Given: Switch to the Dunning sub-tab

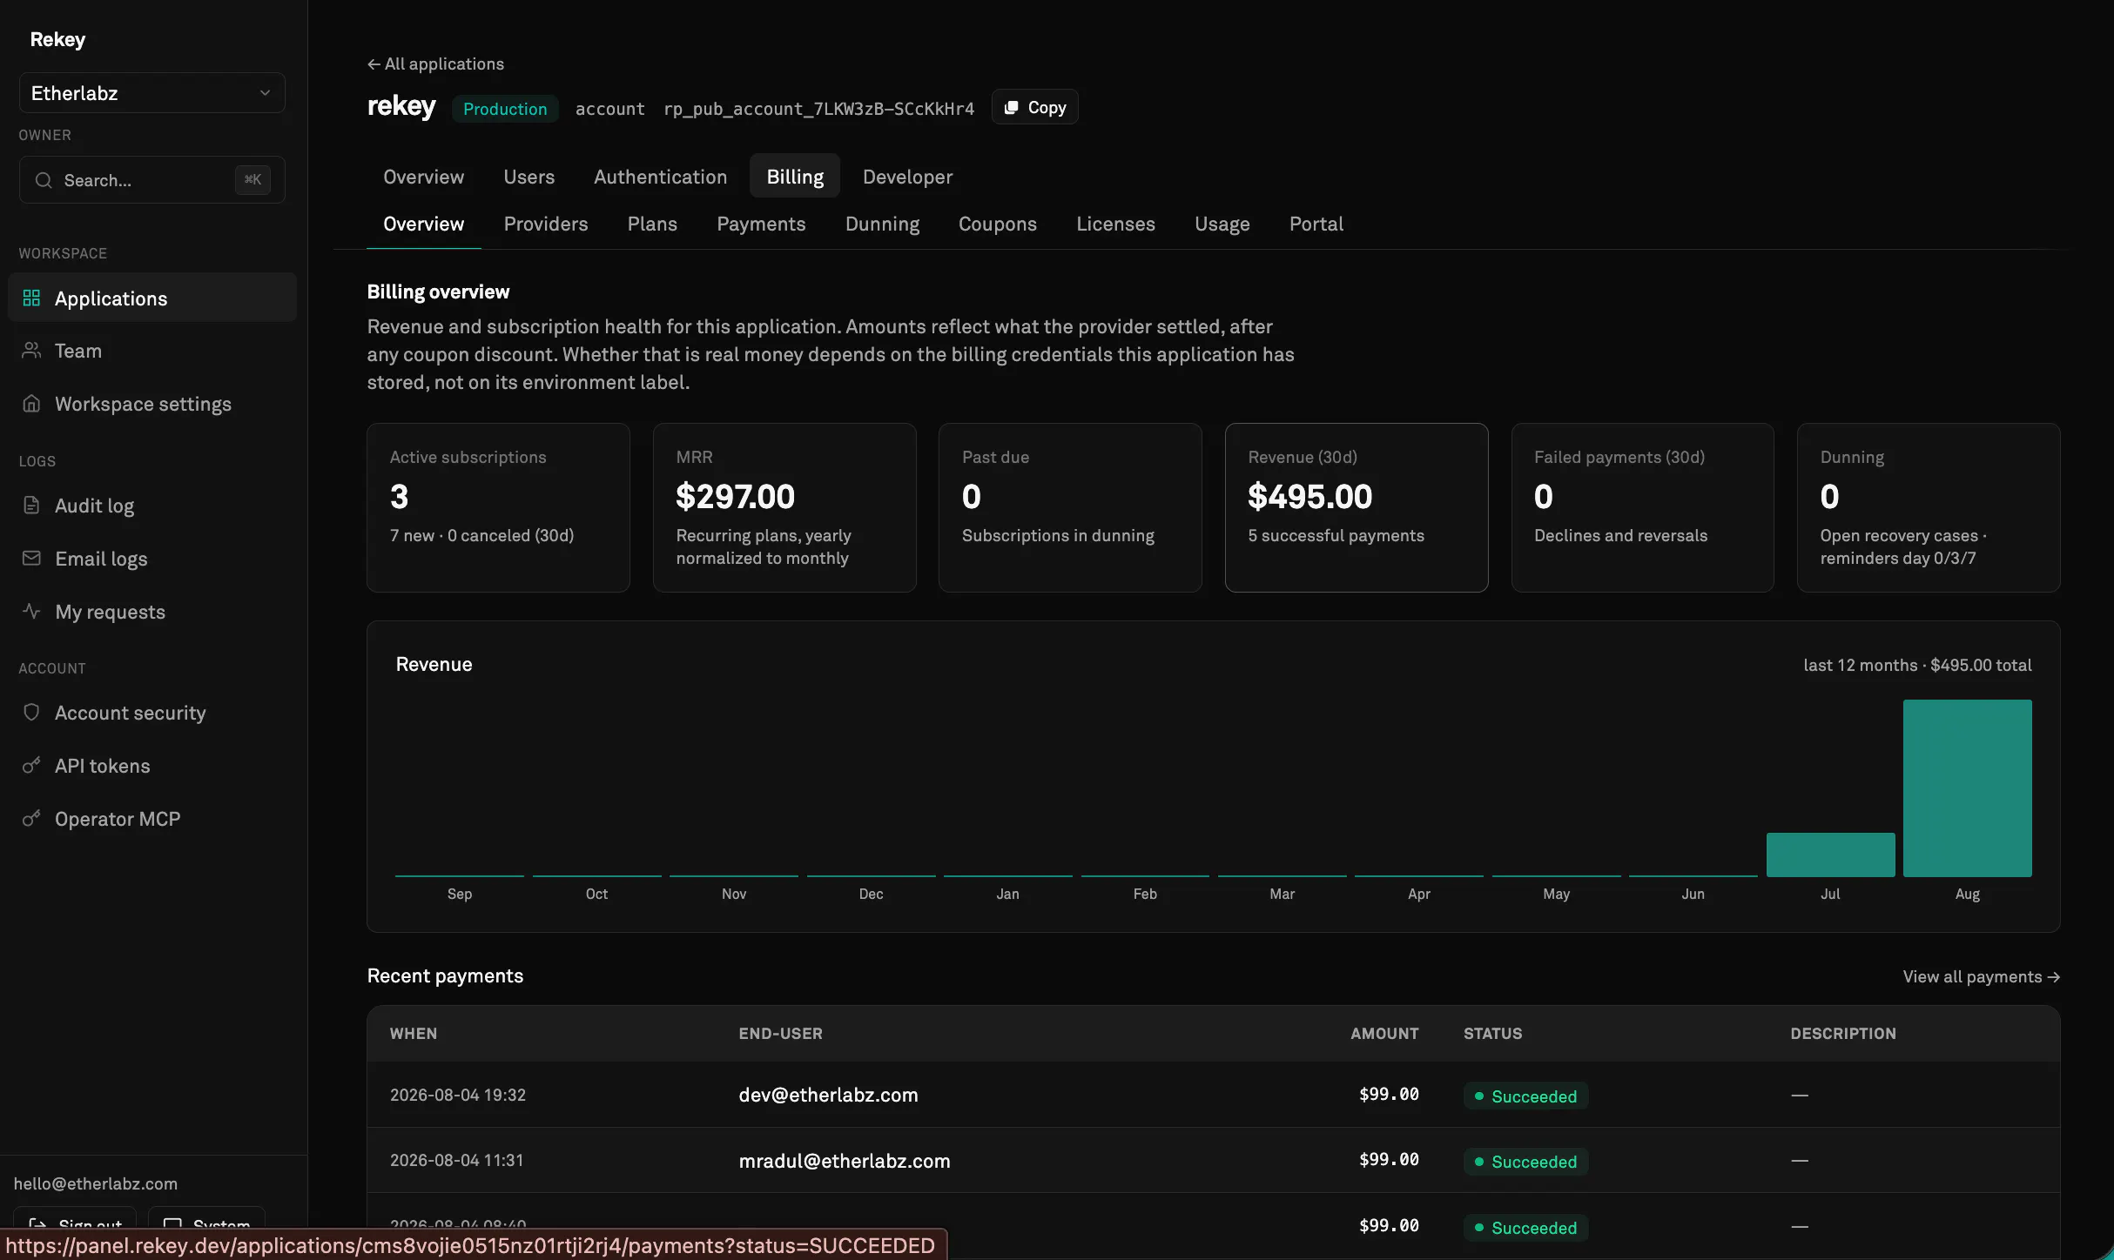Looking at the screenshot, I should (x=882, y=224).
